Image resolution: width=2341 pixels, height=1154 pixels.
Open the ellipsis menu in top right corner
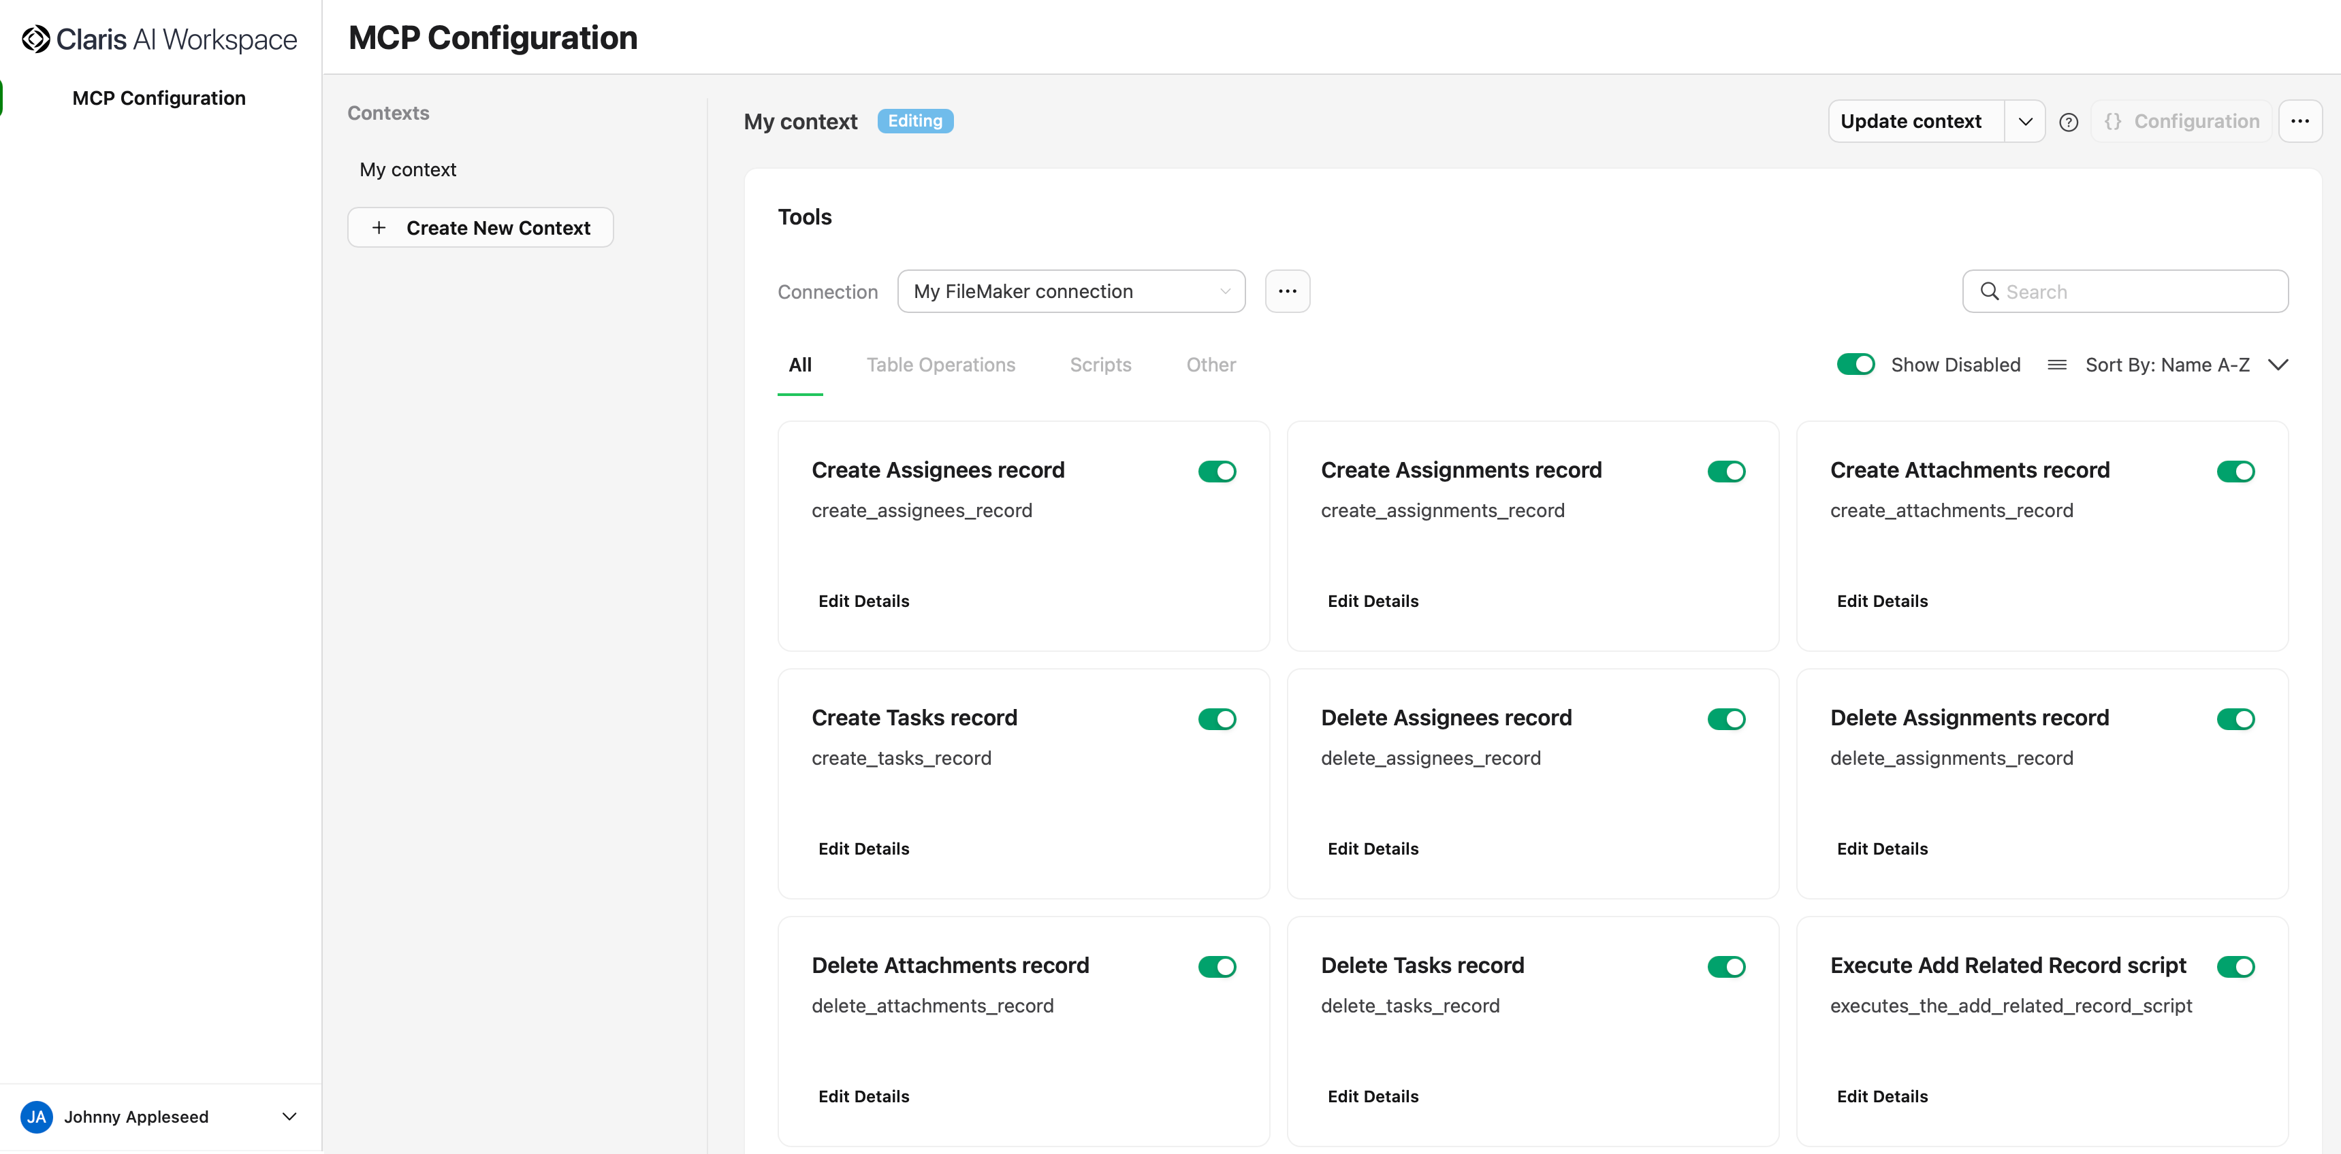pyautogui.click(x=2301, y=120)
